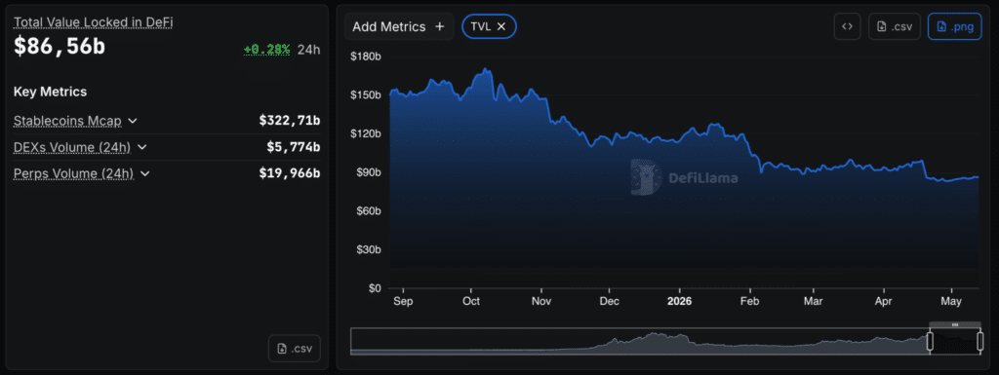Image resolution: width=999 pixels, height=375 pixels.
Task: Click the Mar x-axis label
Action: coord(813,301)
